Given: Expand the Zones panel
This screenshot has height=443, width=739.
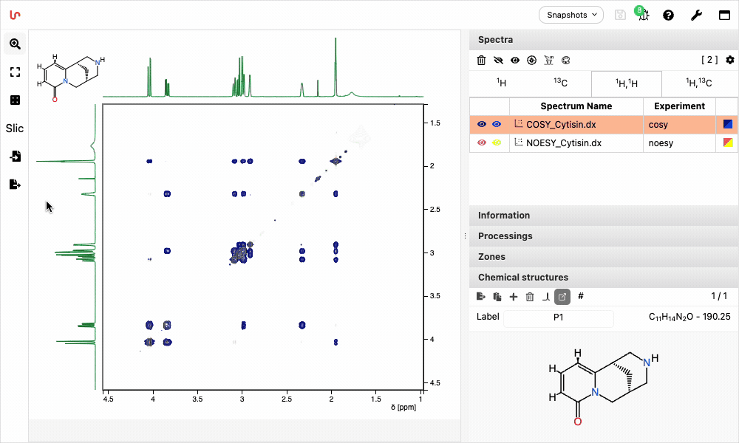Looking at the screenshot, I should point(491,257).
